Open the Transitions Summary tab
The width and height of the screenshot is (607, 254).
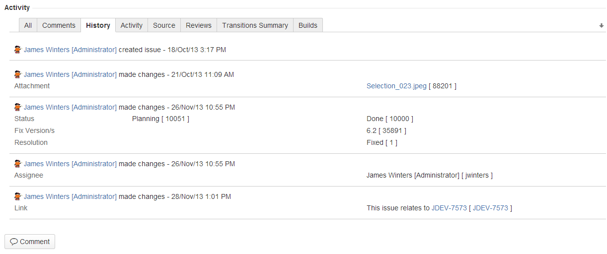click(x=255, y=25)
